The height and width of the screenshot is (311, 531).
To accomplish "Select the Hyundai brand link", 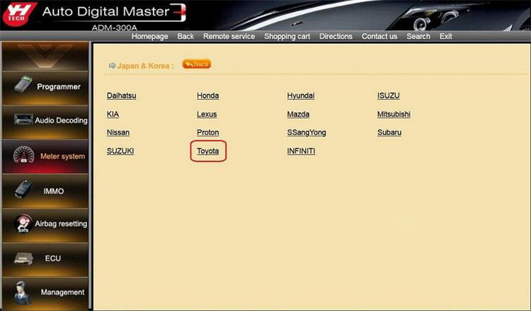I will click(300, 95).
